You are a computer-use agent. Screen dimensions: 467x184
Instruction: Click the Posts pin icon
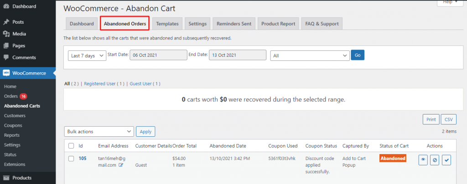click(6, 22)
